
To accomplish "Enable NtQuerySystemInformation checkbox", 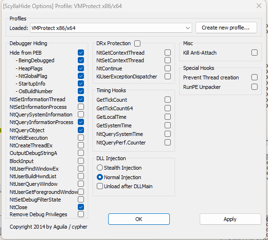I will [x=81, y=114].
